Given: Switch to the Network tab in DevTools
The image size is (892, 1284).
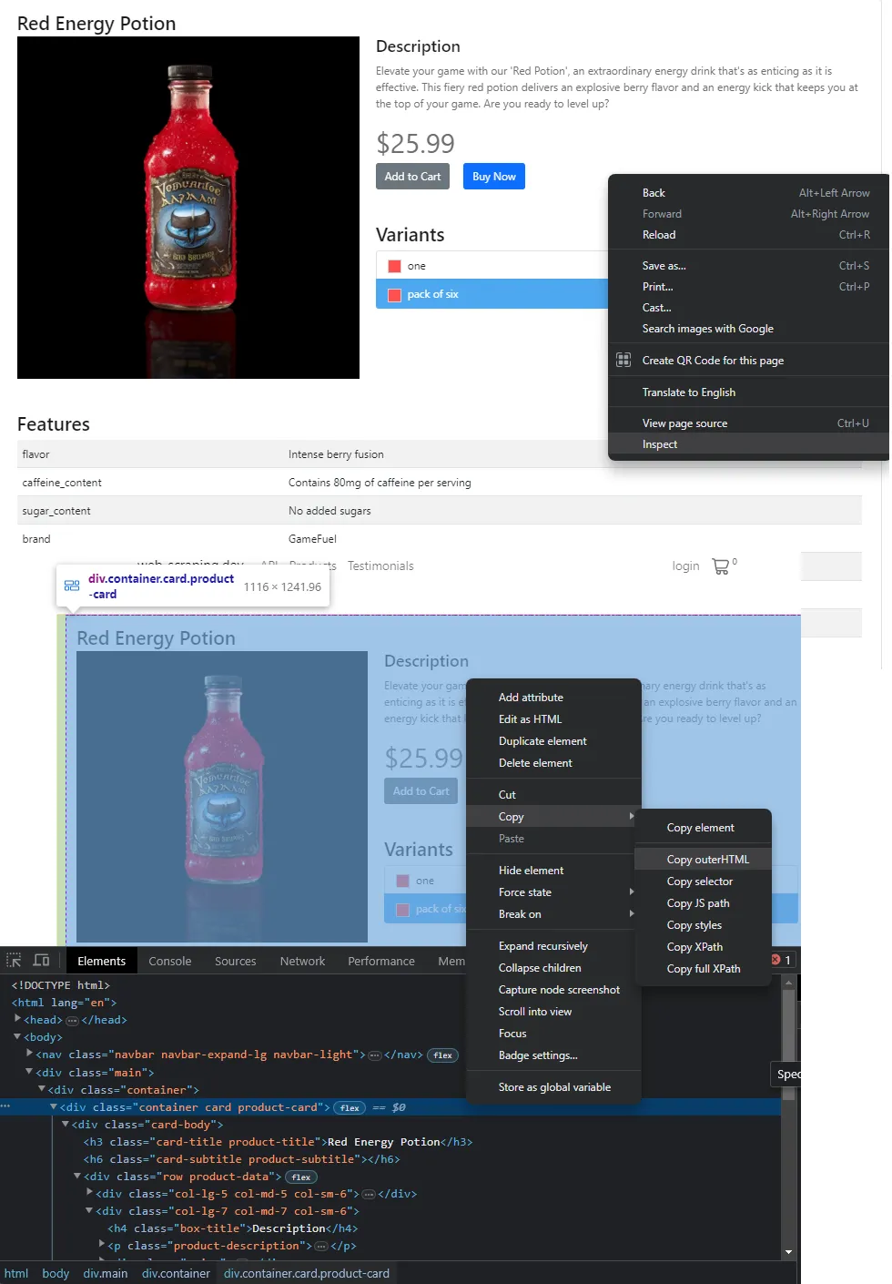Looking at the screenshot, I should (x=301, y=960).
